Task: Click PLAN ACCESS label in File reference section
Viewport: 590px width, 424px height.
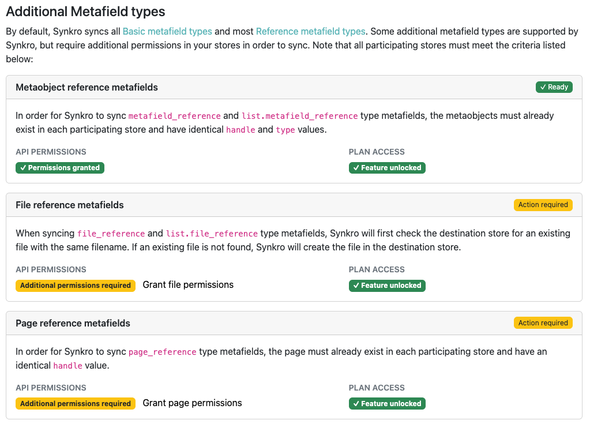Action: (x=377, y=270)
